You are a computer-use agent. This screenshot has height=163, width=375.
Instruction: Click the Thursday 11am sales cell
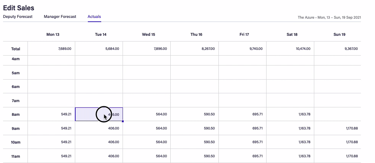tap(194, 156)
